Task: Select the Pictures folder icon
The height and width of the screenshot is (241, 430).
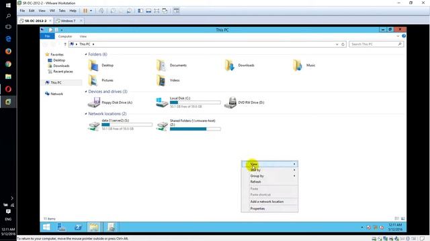Action: (93, 80)
